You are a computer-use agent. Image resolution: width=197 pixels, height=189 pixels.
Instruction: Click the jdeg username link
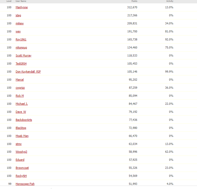coord(18,15)
